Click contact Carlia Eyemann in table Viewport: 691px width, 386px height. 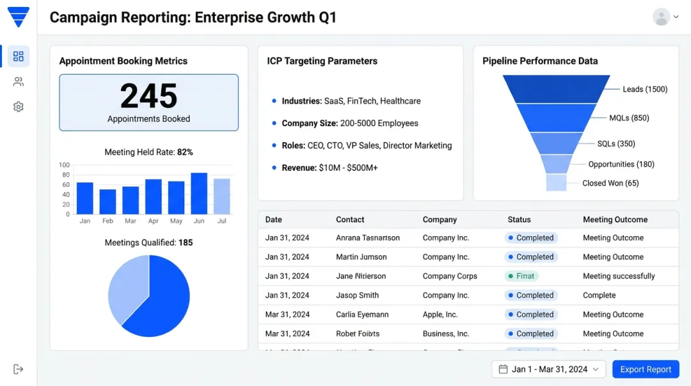[x=361, y=314]
